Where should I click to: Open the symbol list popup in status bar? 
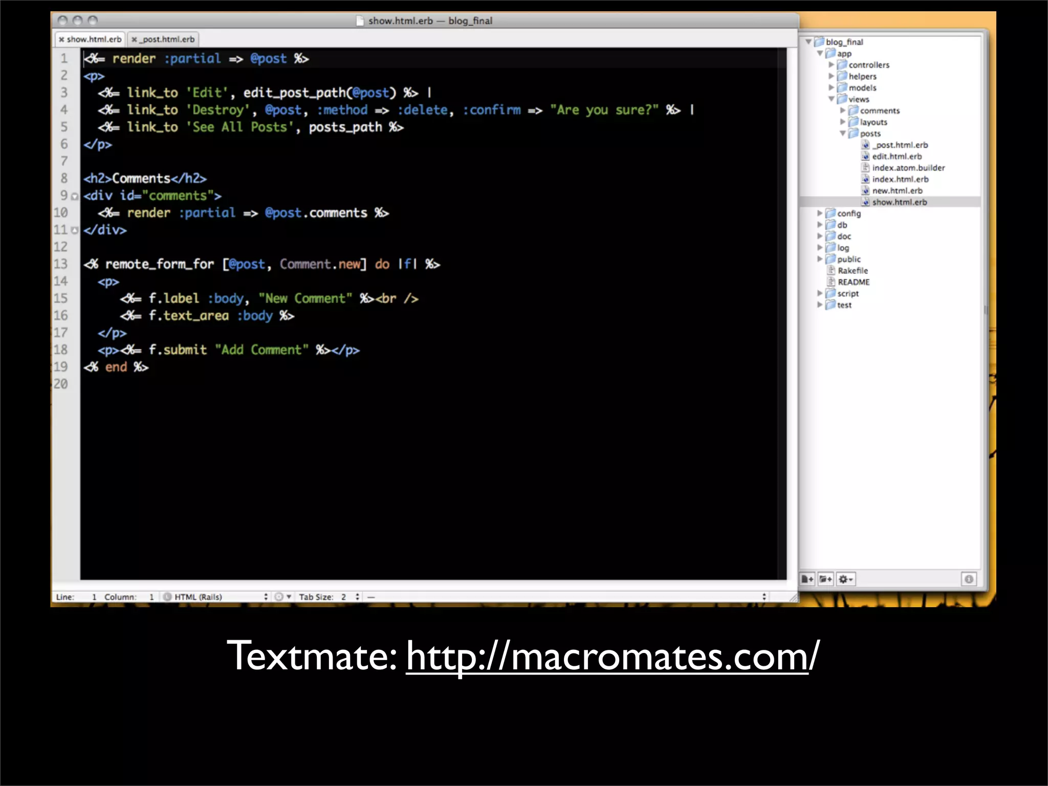click(x=566, y=597)
